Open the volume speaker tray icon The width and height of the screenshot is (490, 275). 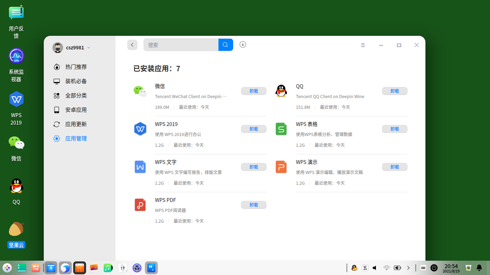pos(375,268)
